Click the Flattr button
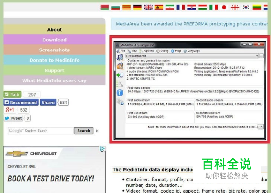Viewport: 271px width, 193px height. click(x=12, y=94)
